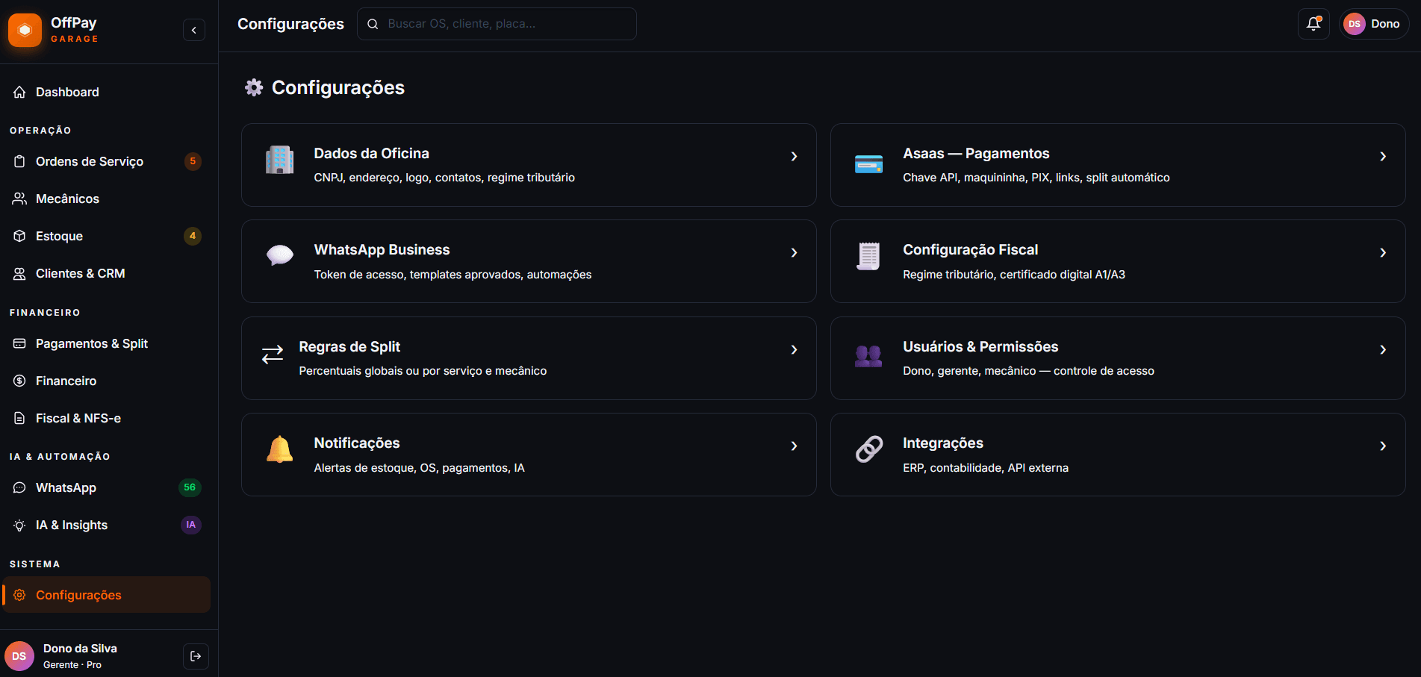Click the OffPay Garage logo icon
The image size is (1421, 677).
[25, 30]
